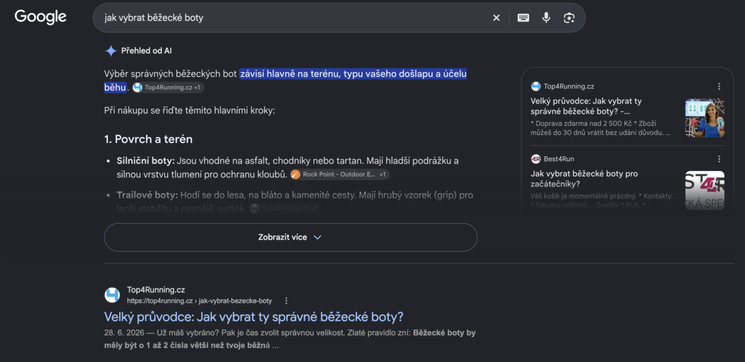Click in the search field text
The width and height of the screenshot is (745, 362).
(x=154, y=18)
